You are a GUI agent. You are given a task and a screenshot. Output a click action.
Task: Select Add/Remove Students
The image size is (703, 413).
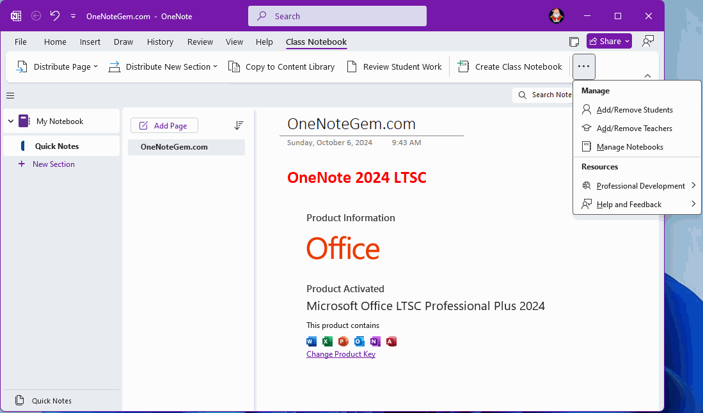(x=636, y=110)
